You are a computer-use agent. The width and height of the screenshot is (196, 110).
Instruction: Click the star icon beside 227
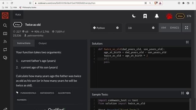coord(14,31)
